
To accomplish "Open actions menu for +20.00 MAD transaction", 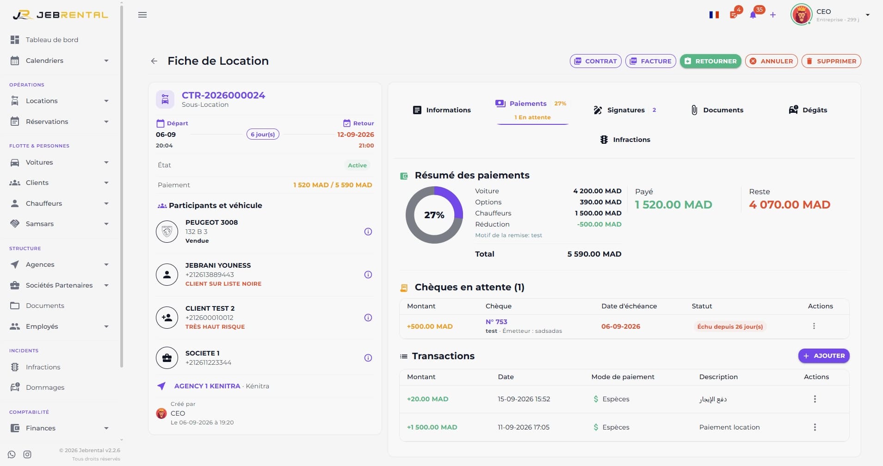I will 815,399.
